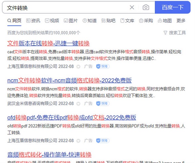Select the 网页 tab
195x163 pixels.
14,20
